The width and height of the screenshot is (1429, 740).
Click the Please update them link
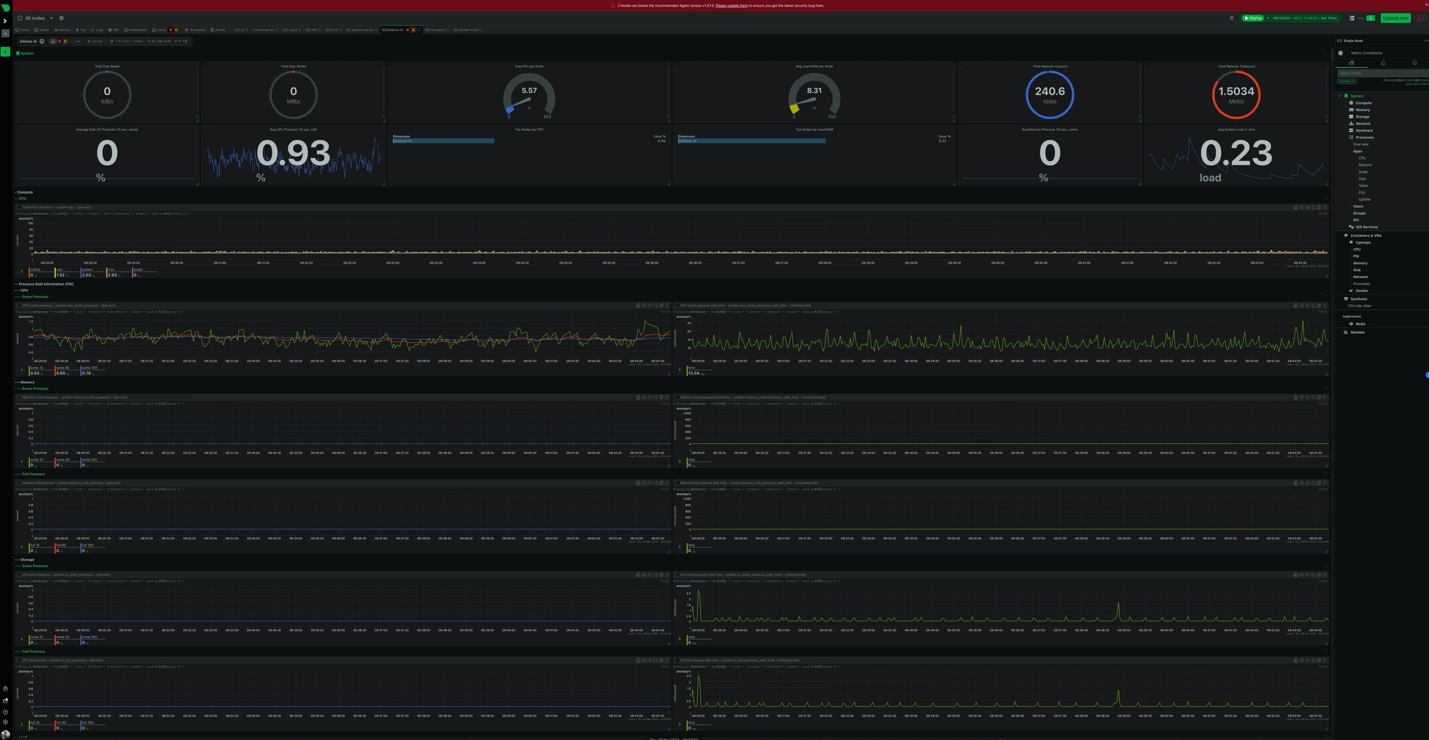pos(731,5)
